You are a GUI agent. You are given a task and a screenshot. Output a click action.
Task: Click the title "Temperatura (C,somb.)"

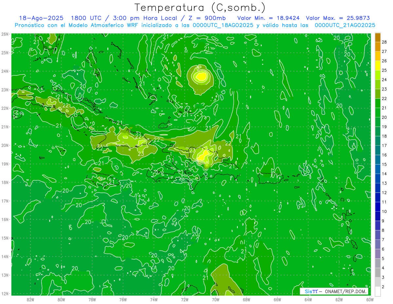tap(200, 8)
